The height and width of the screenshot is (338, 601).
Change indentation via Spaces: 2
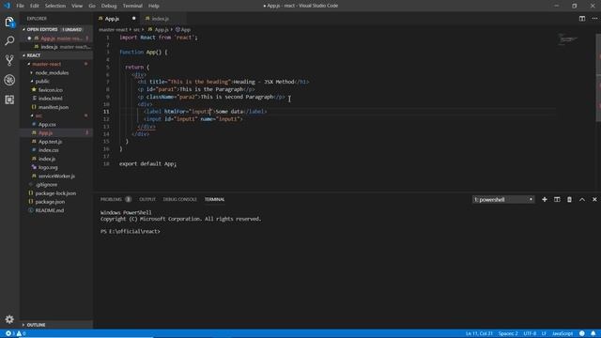click(x=508, y=333)
